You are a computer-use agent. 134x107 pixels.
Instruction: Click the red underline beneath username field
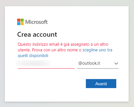46,68
